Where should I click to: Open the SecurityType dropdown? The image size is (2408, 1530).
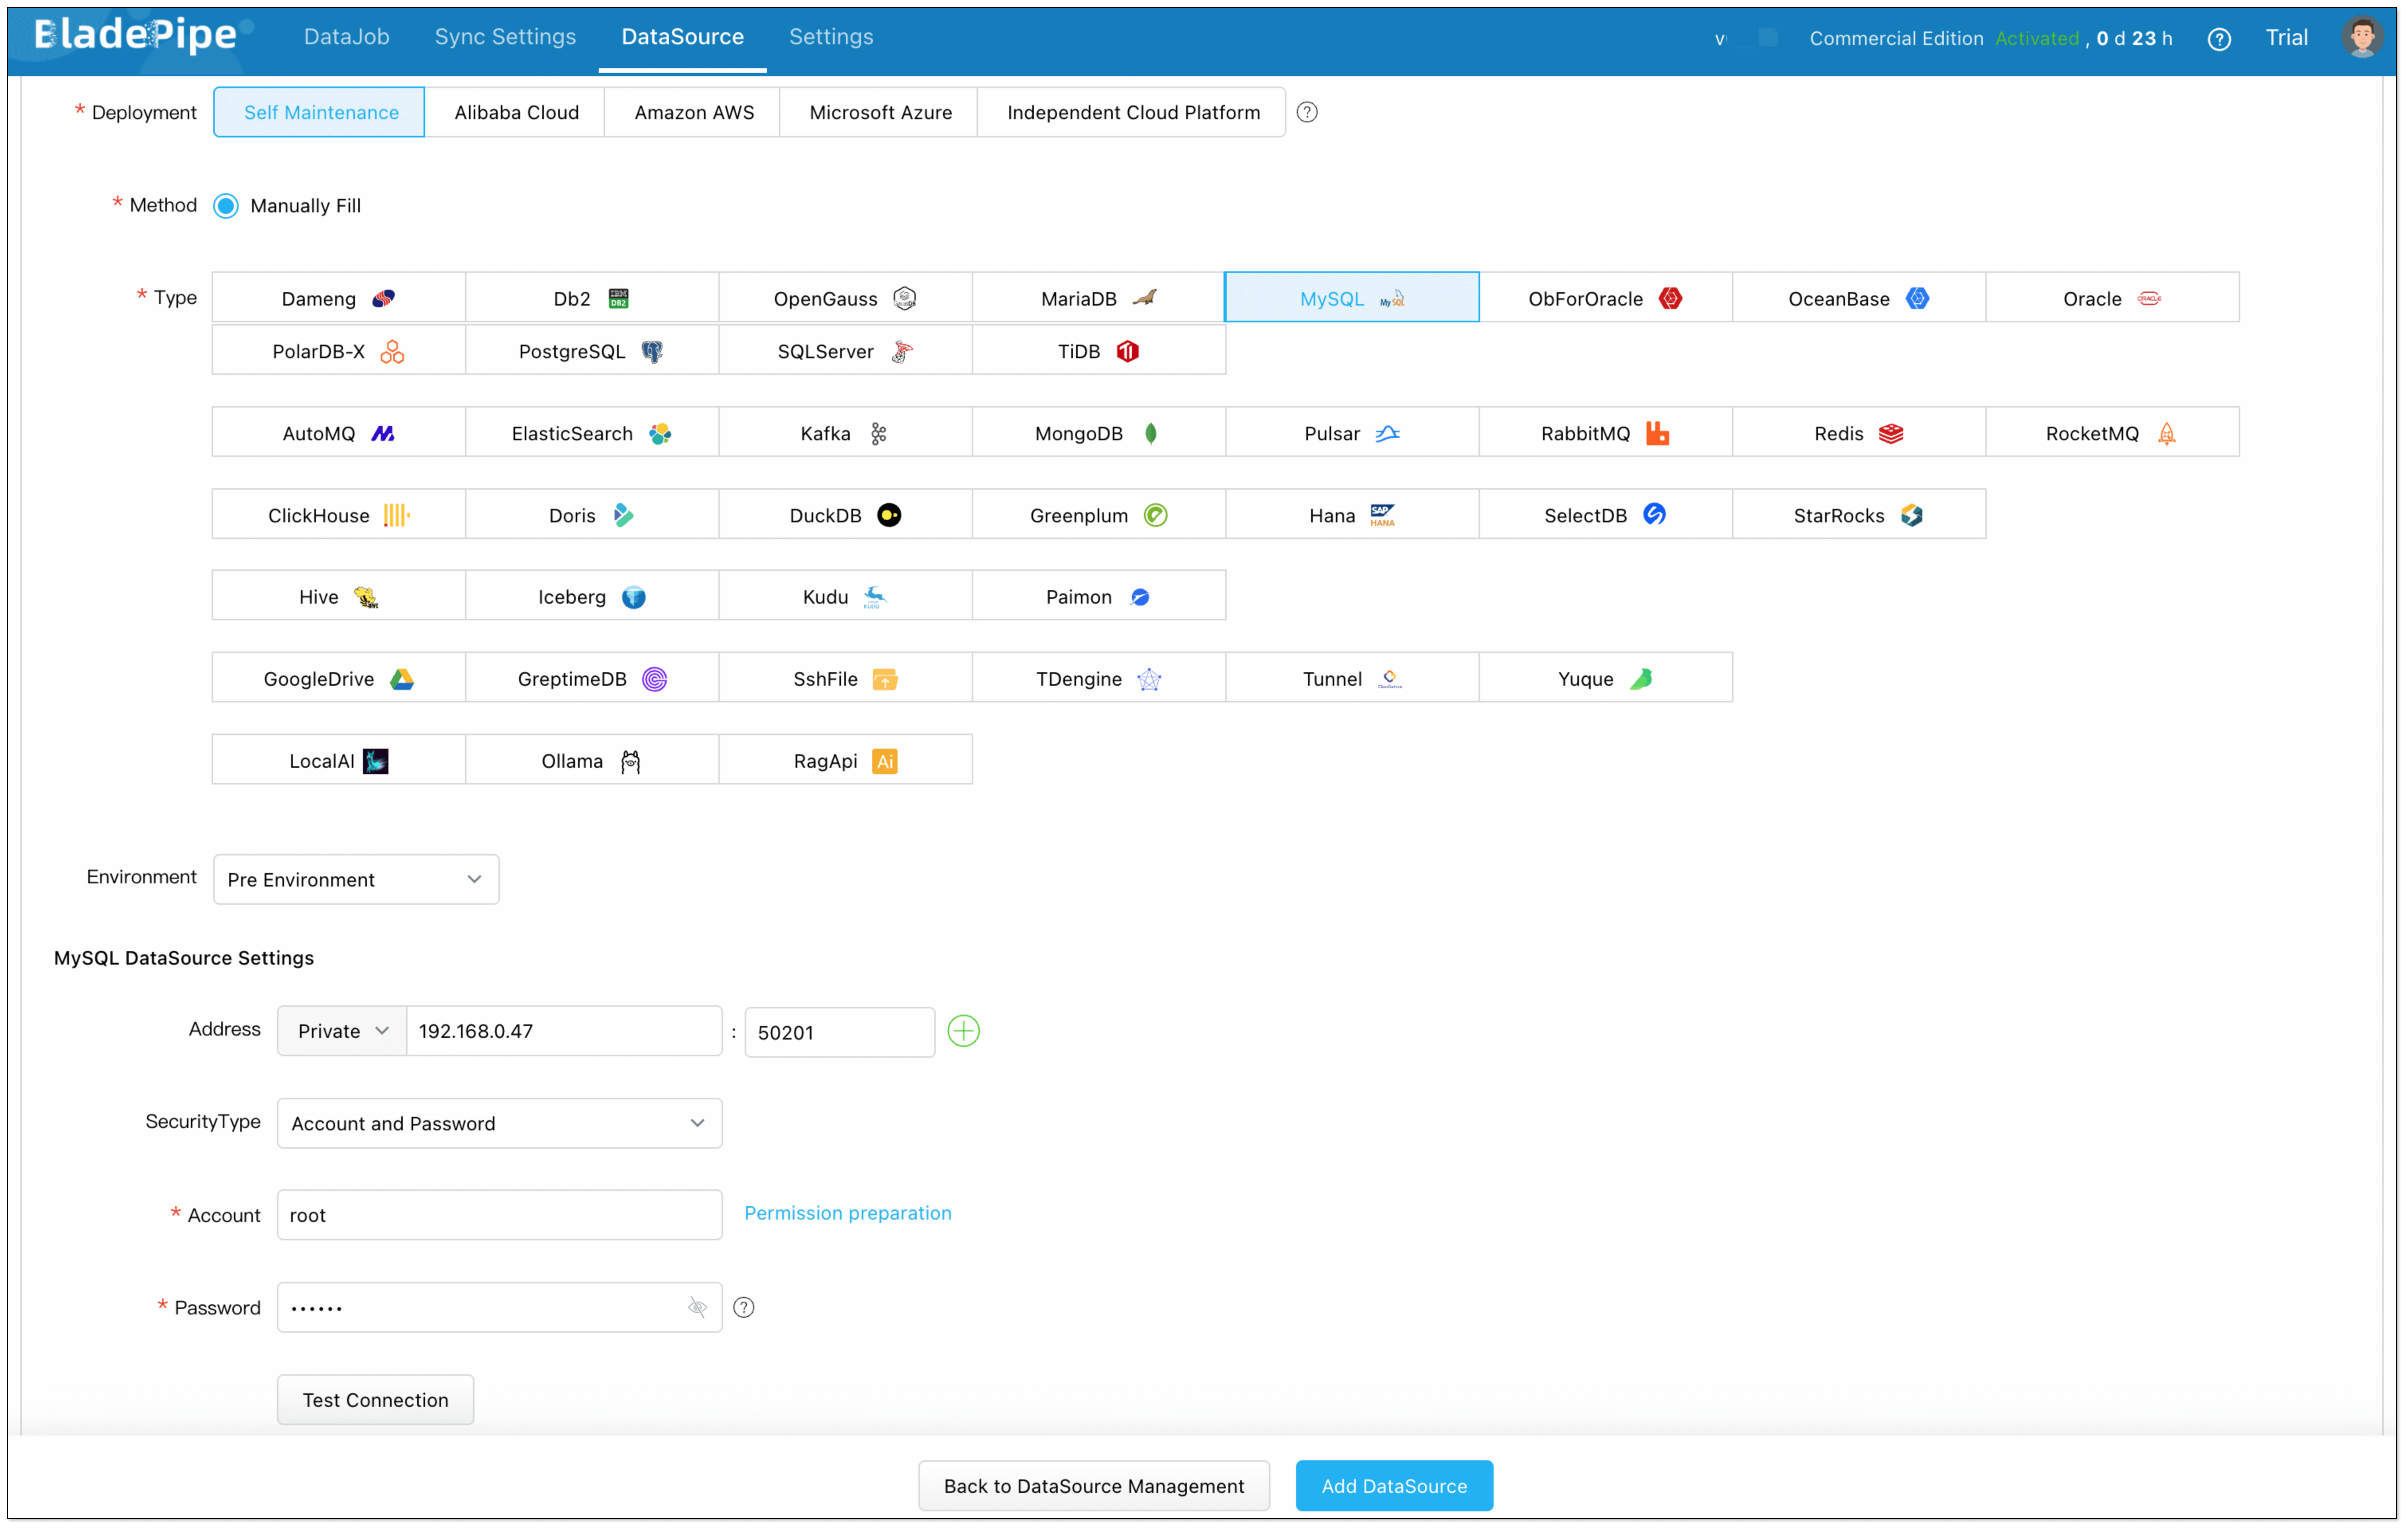[499, 1123]
